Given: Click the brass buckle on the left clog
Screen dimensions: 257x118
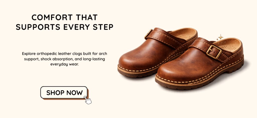Looking at the screenshot, I should (148, 34).
